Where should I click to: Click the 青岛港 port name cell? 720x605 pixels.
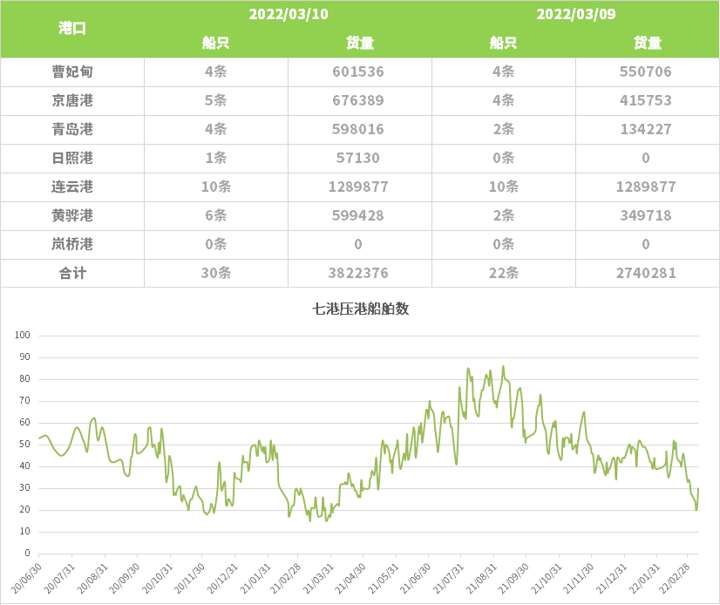tap(72, 130)
